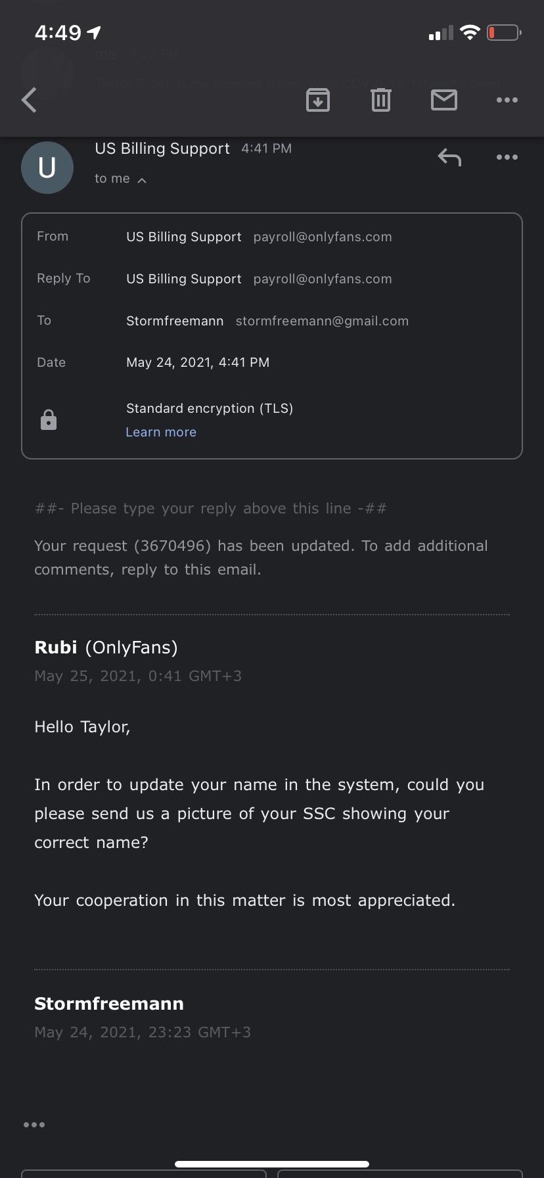Tap the iOS home indicator bar
Image resolution: width=544 pixels, height=1178 pixels.
point(272,1164)
